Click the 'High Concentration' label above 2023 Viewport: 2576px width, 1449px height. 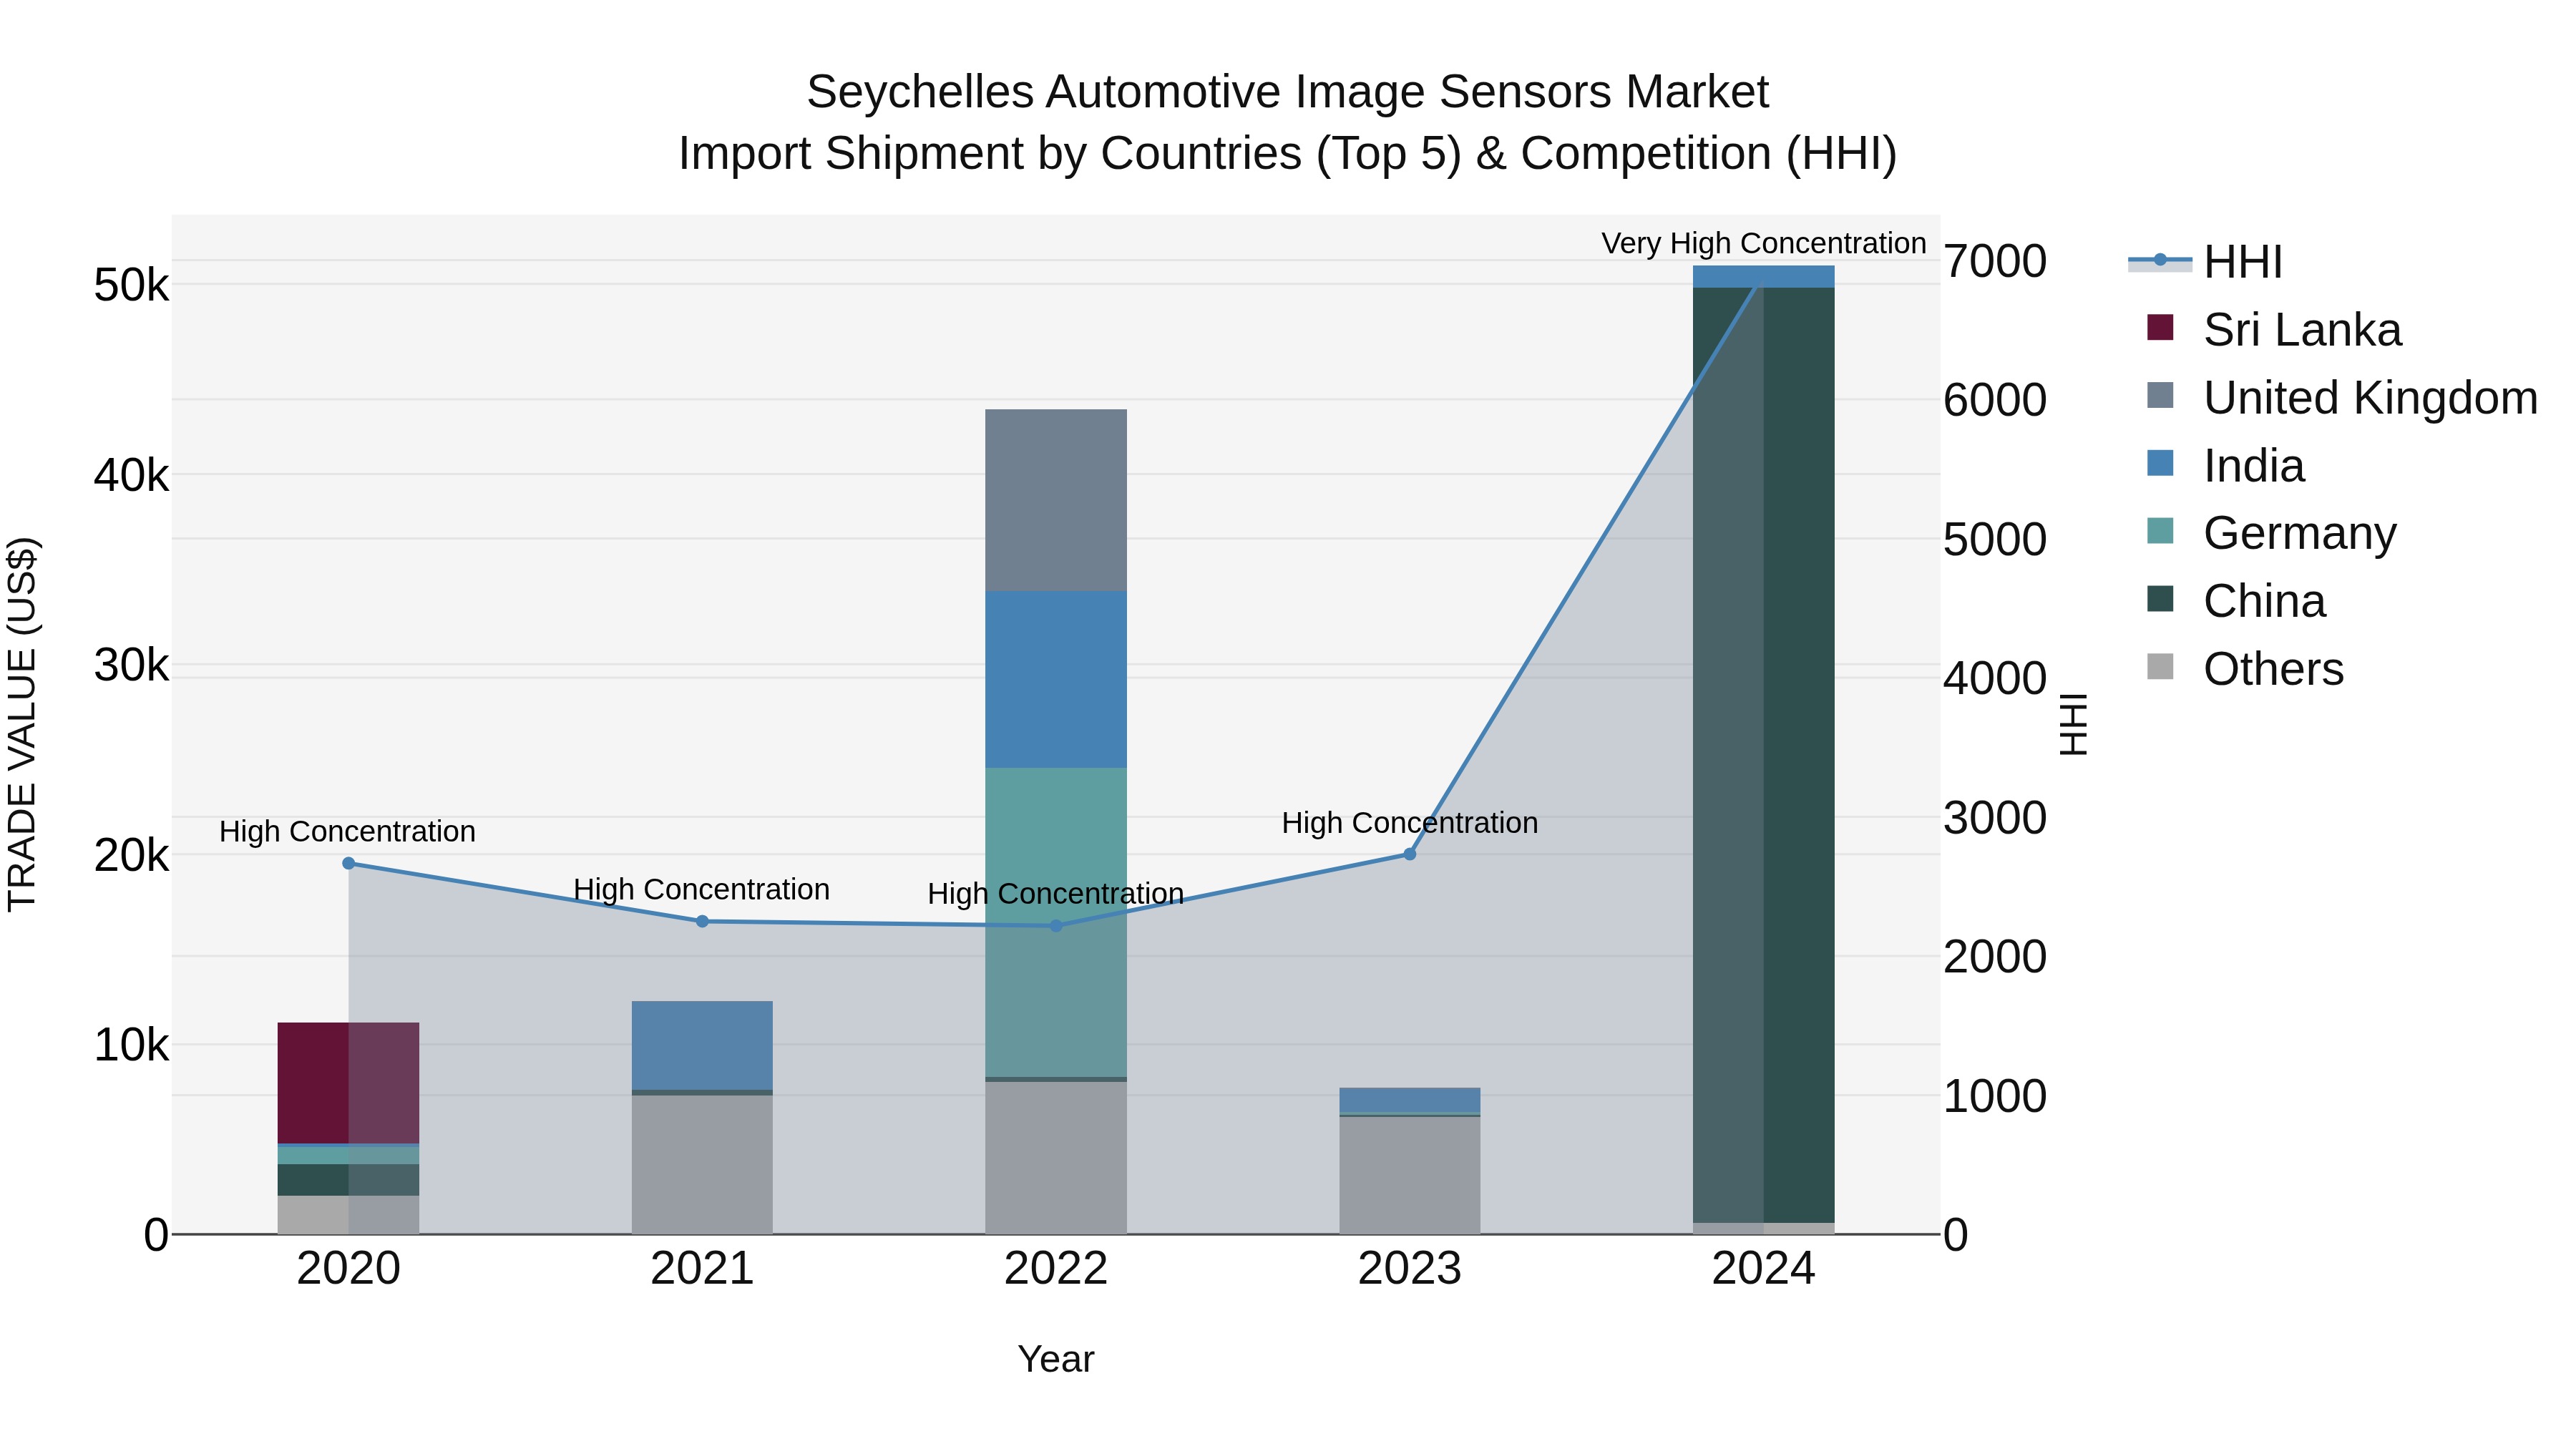point(1410,823)
